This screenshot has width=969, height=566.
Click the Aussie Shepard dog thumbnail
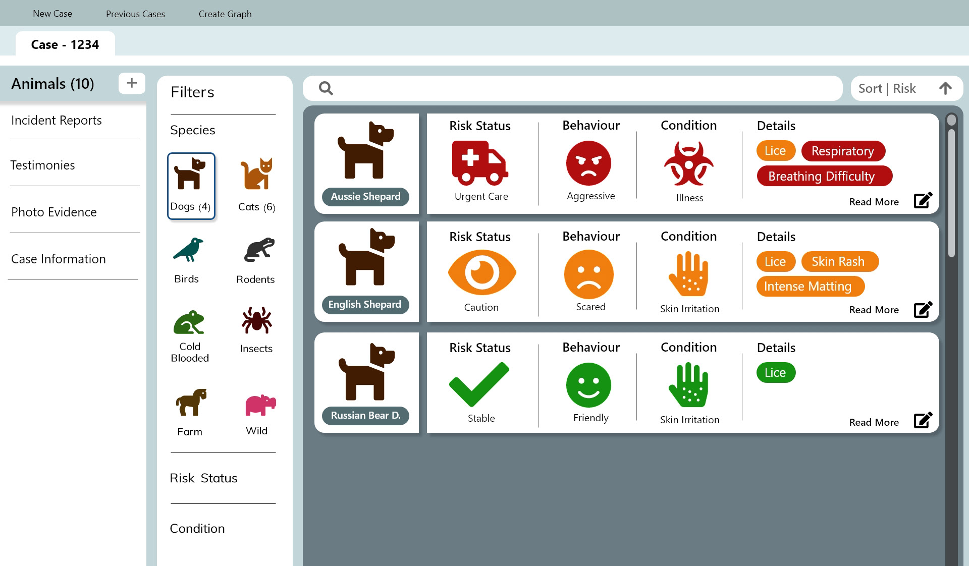click(x=365, y=150)
